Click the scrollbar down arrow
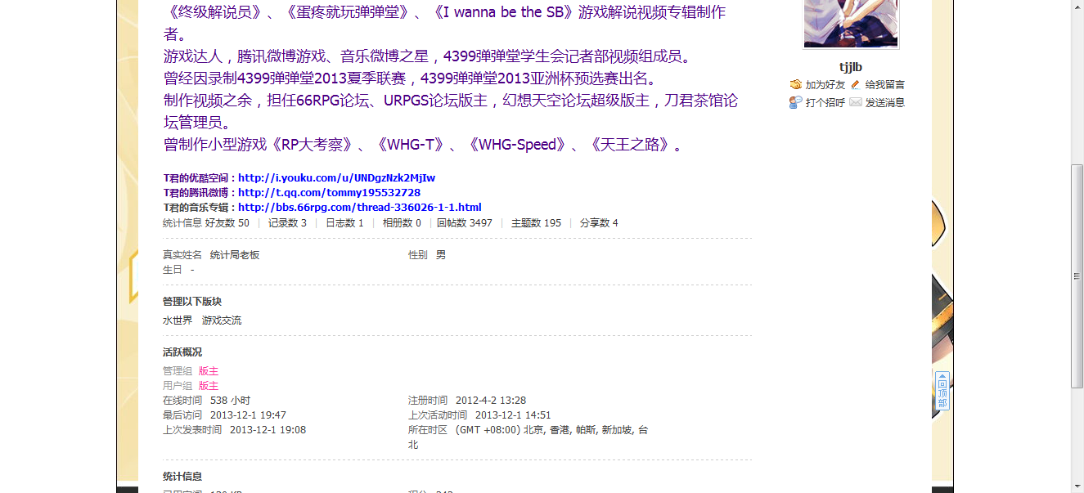This screenshot has width=1084, height=493. (x=1077, y=486)
